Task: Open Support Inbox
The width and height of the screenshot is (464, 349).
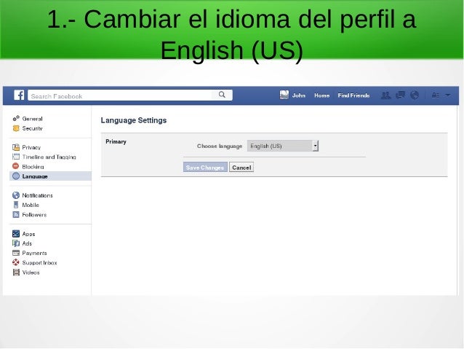Action: pyautogui.click(x=39, y=263)
